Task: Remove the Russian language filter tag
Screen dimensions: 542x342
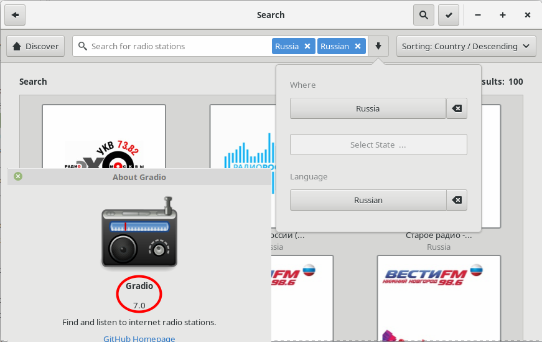Action: point(358,46)
